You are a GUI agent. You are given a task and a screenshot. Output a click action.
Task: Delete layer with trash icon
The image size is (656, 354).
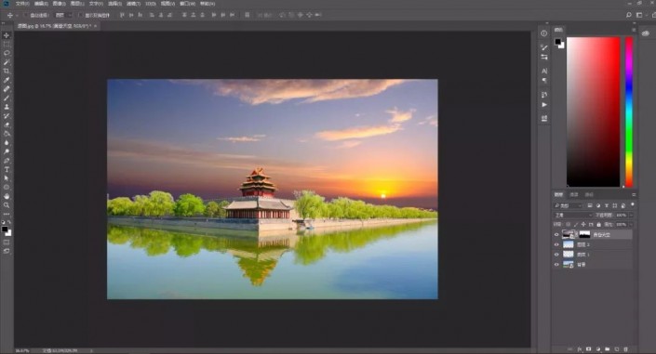pos(626,349)
